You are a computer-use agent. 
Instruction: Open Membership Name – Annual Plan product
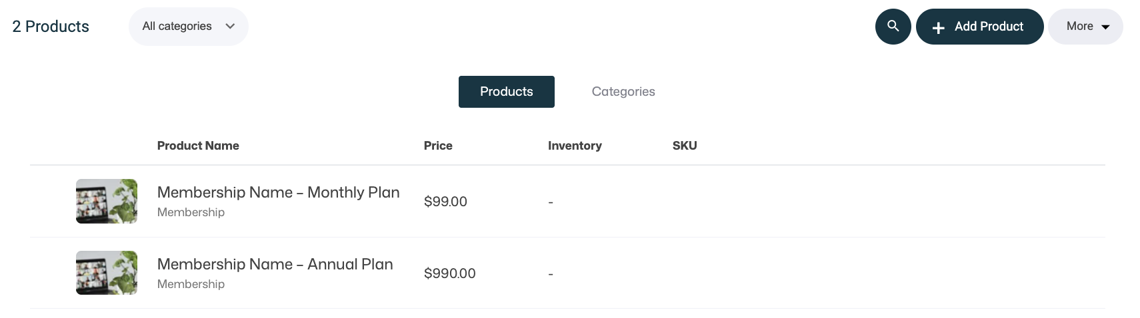pos(275,265)
